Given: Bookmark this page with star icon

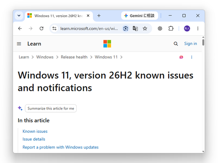Looking at the screenshot, I should [145, 29].
